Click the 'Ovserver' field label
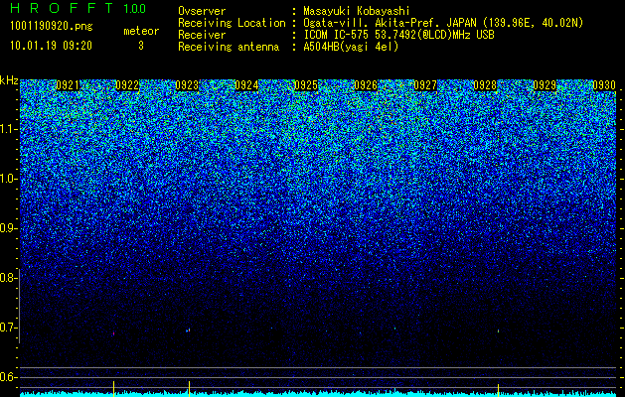Viewport: 625px width, 397px height. coord(202,11)
